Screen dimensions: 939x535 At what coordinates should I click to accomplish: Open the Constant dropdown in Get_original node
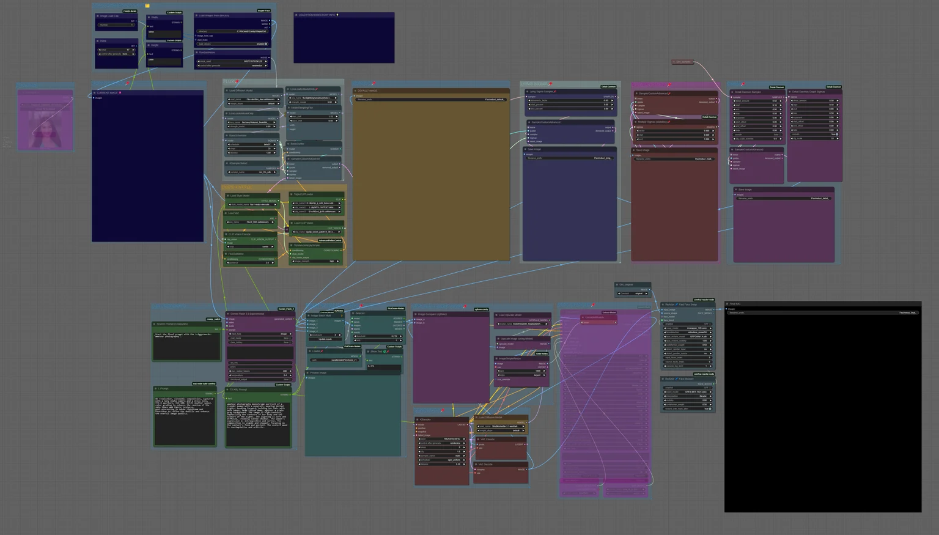point(633,293)
